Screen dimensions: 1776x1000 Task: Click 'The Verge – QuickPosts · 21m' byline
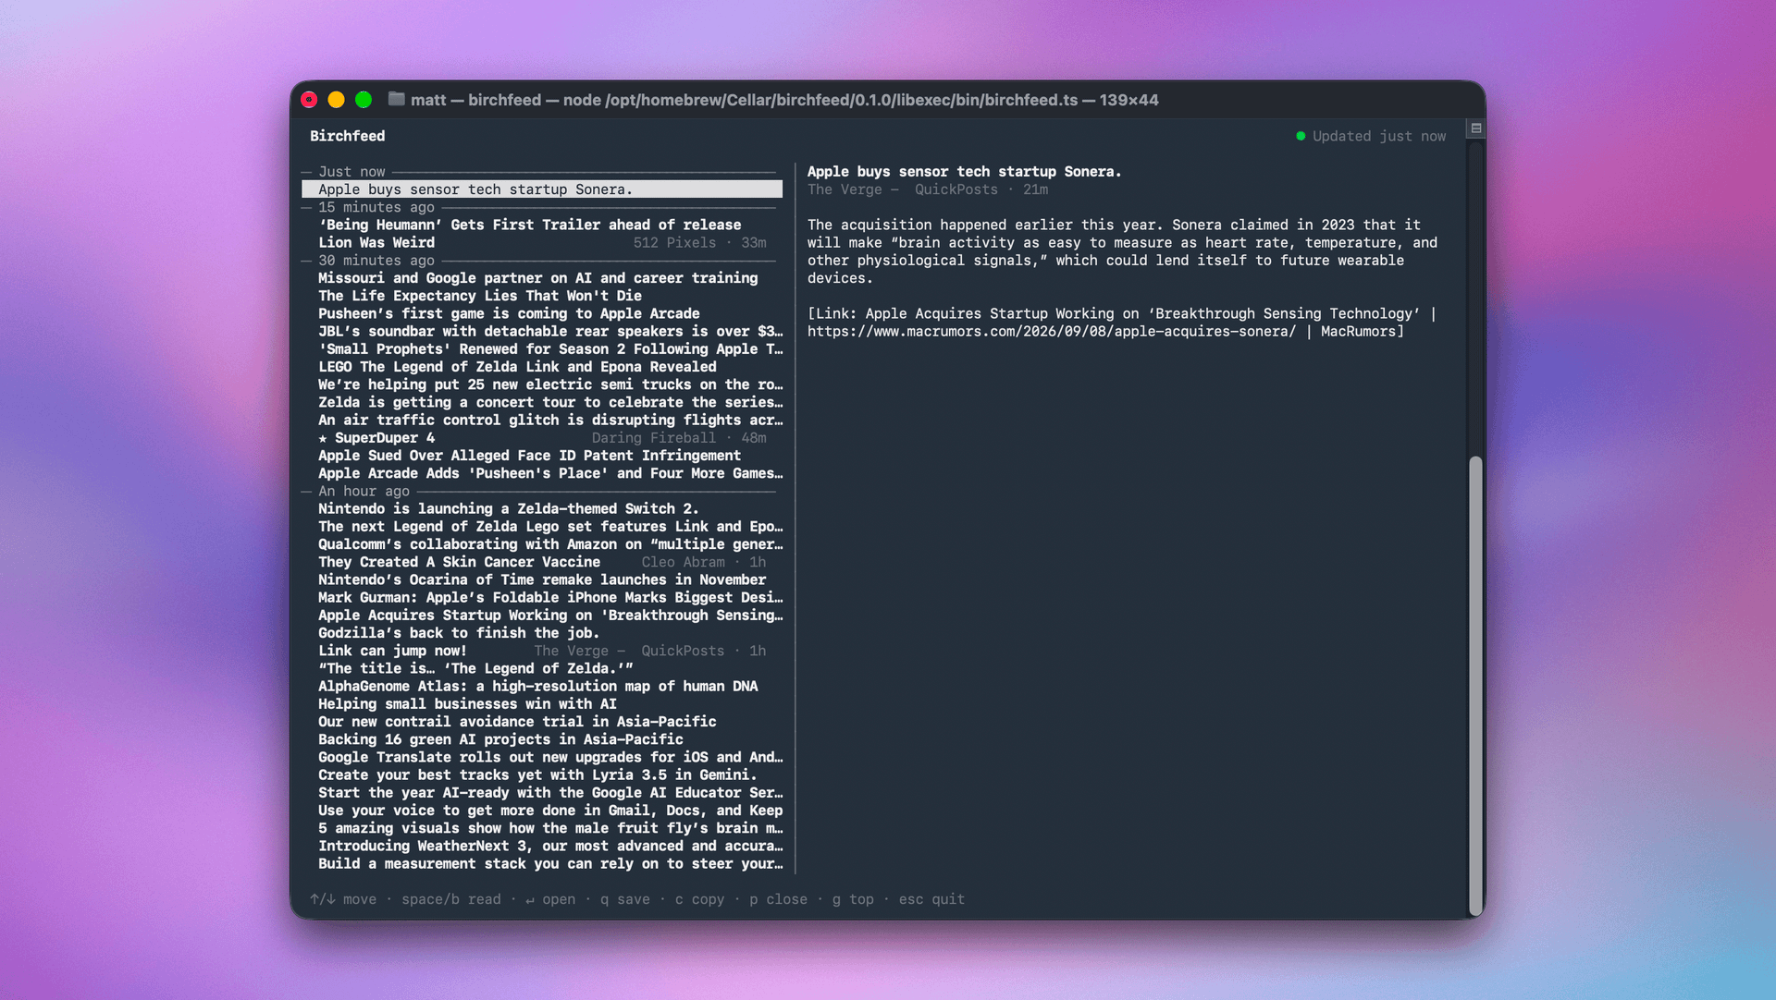928,189
